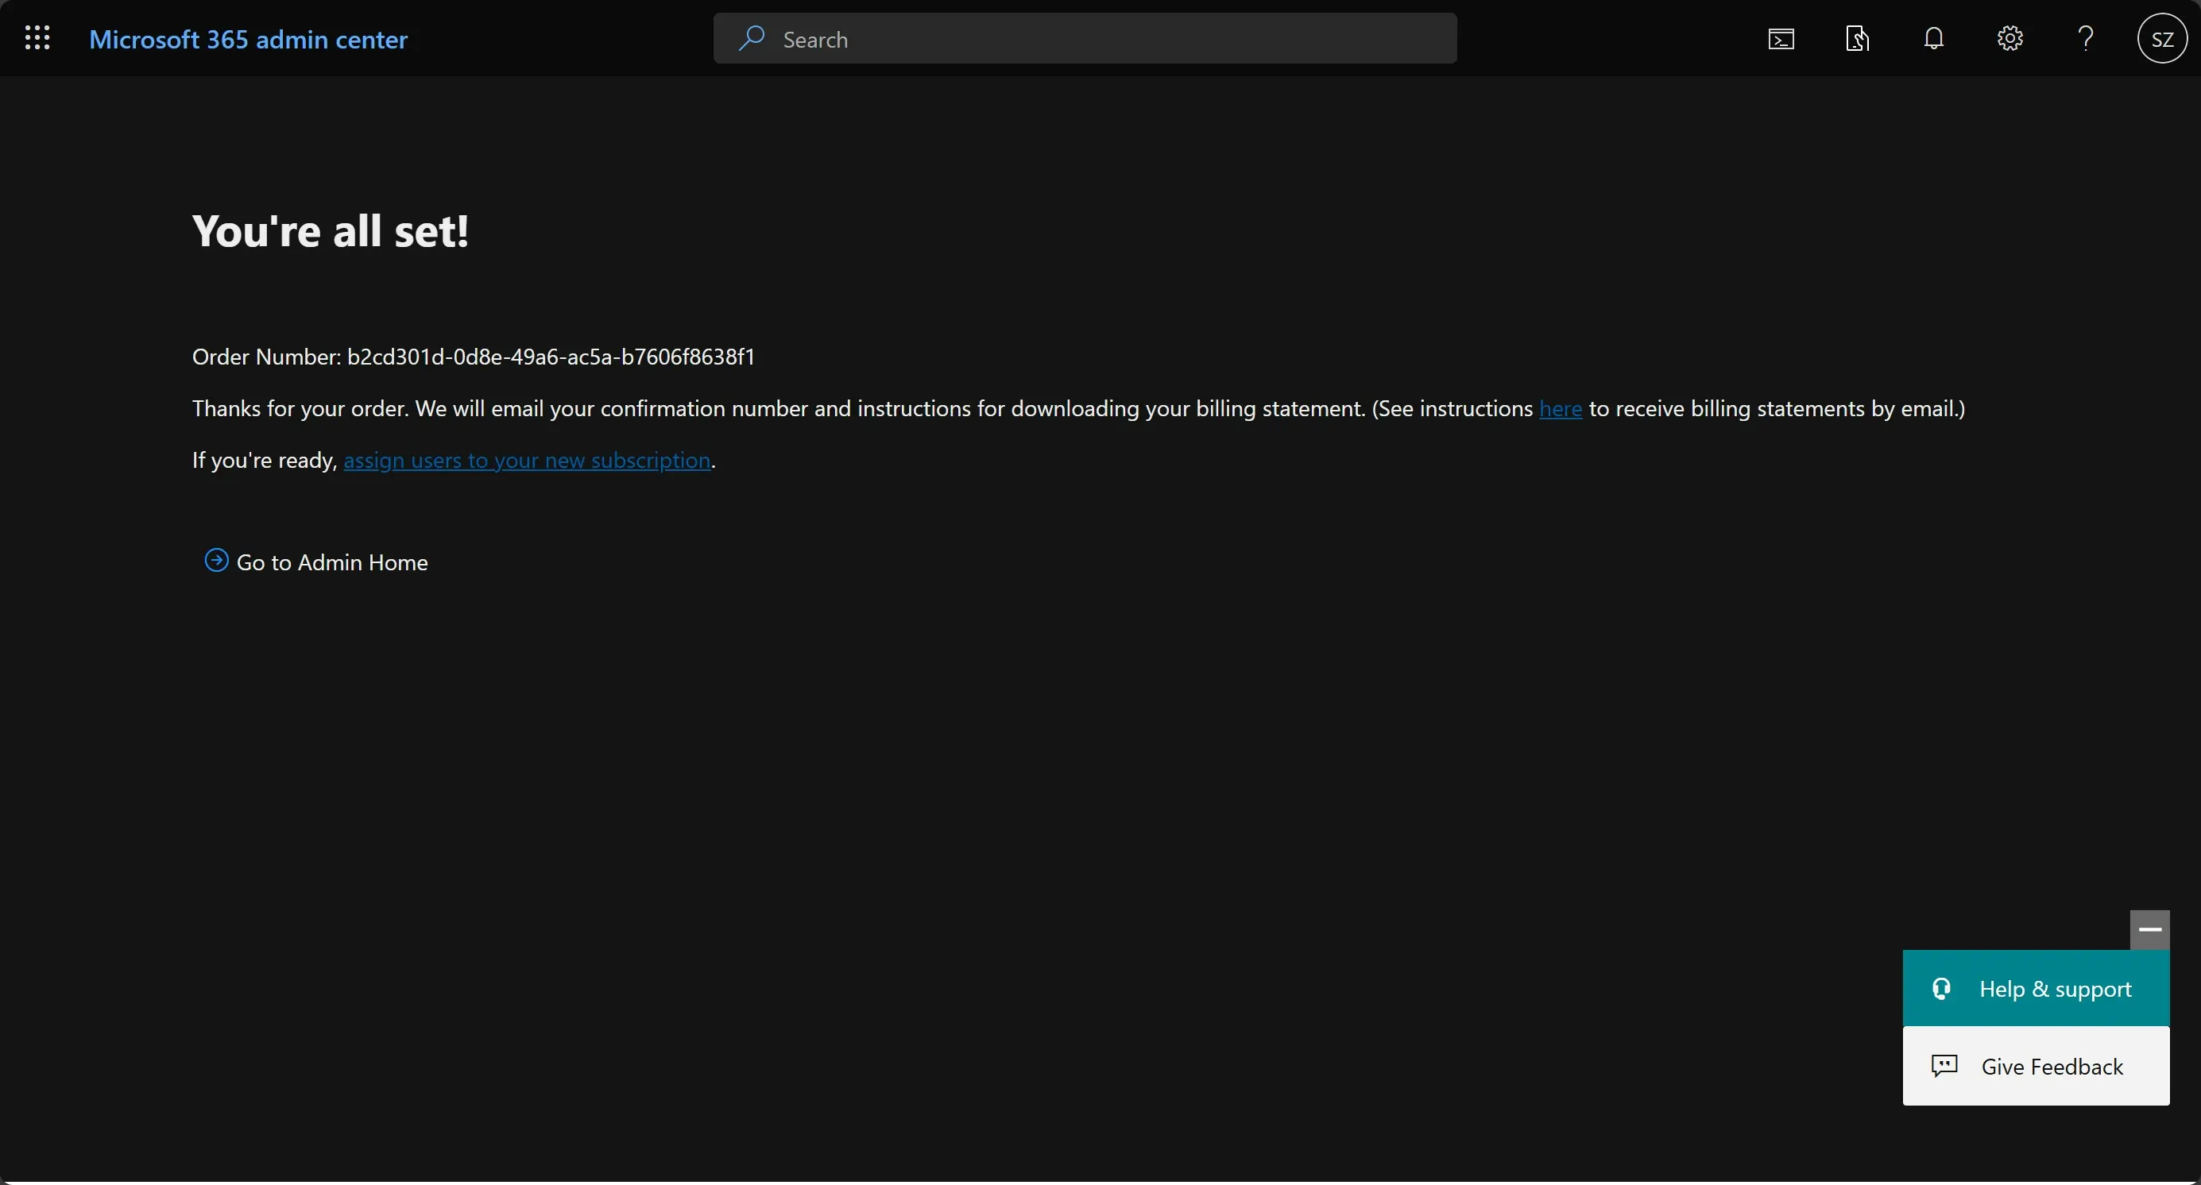
Task: Click 'Go to Admin Home' text
Action: point(331,562)
